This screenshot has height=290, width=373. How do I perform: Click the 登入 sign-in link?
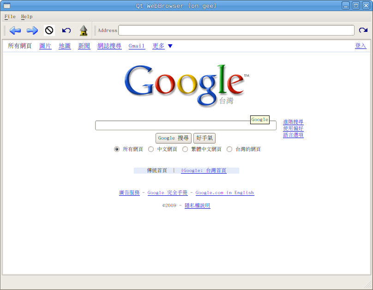pos(361,46)
